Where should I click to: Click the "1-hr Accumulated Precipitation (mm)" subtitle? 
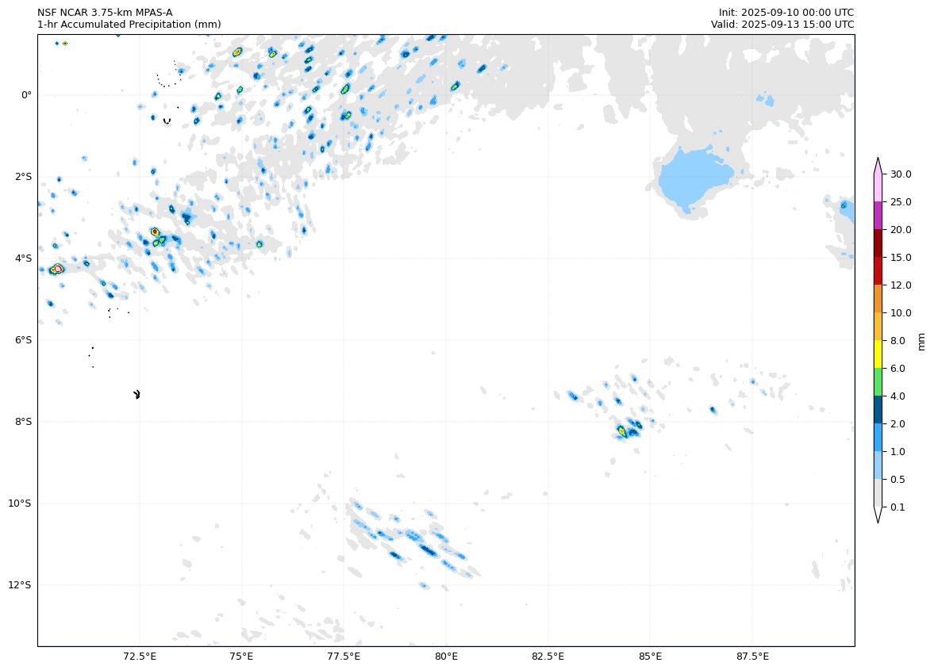coord(129,25)
